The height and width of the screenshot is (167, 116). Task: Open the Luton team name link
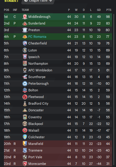coord(33,50)
